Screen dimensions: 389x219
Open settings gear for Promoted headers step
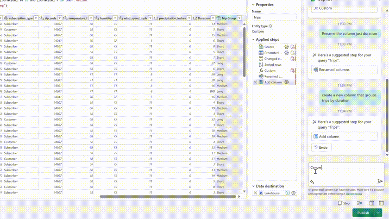tap(287, 53)
